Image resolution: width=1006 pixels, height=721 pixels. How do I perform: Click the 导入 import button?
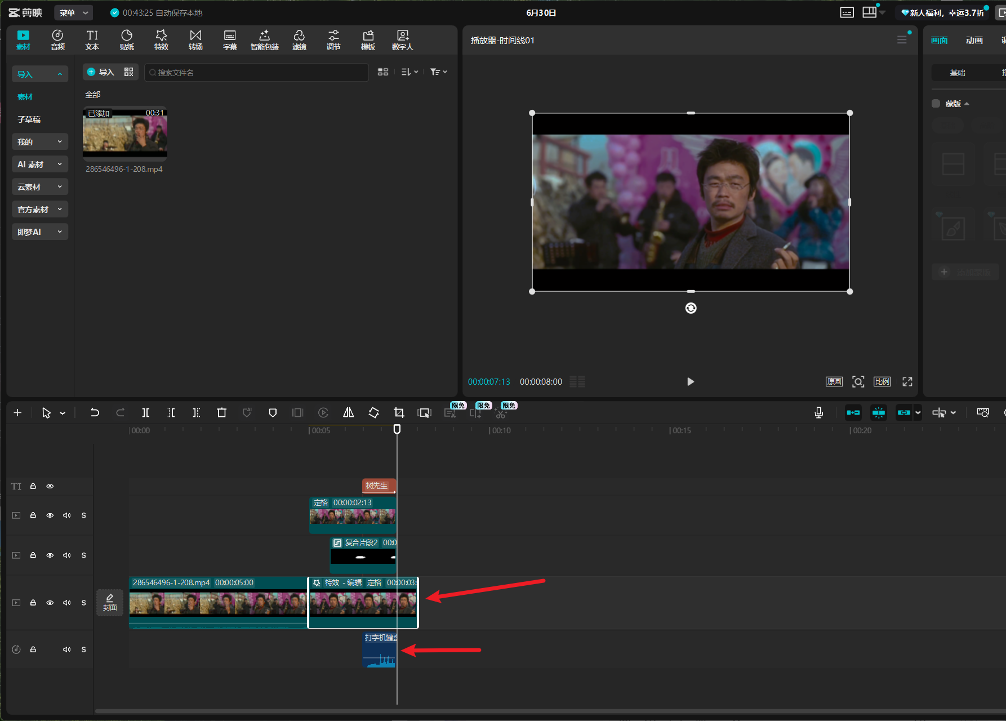tap(101, 72)
